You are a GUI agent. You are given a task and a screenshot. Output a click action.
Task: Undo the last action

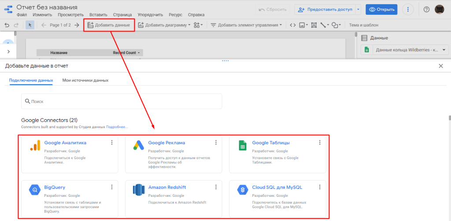[x=7, y=25]
